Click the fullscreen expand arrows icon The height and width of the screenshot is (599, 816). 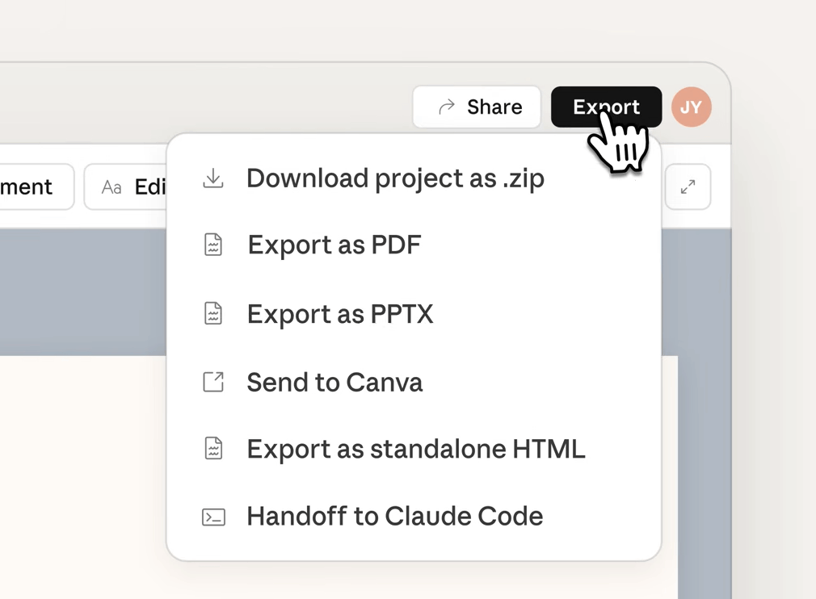tap(688, 187)
